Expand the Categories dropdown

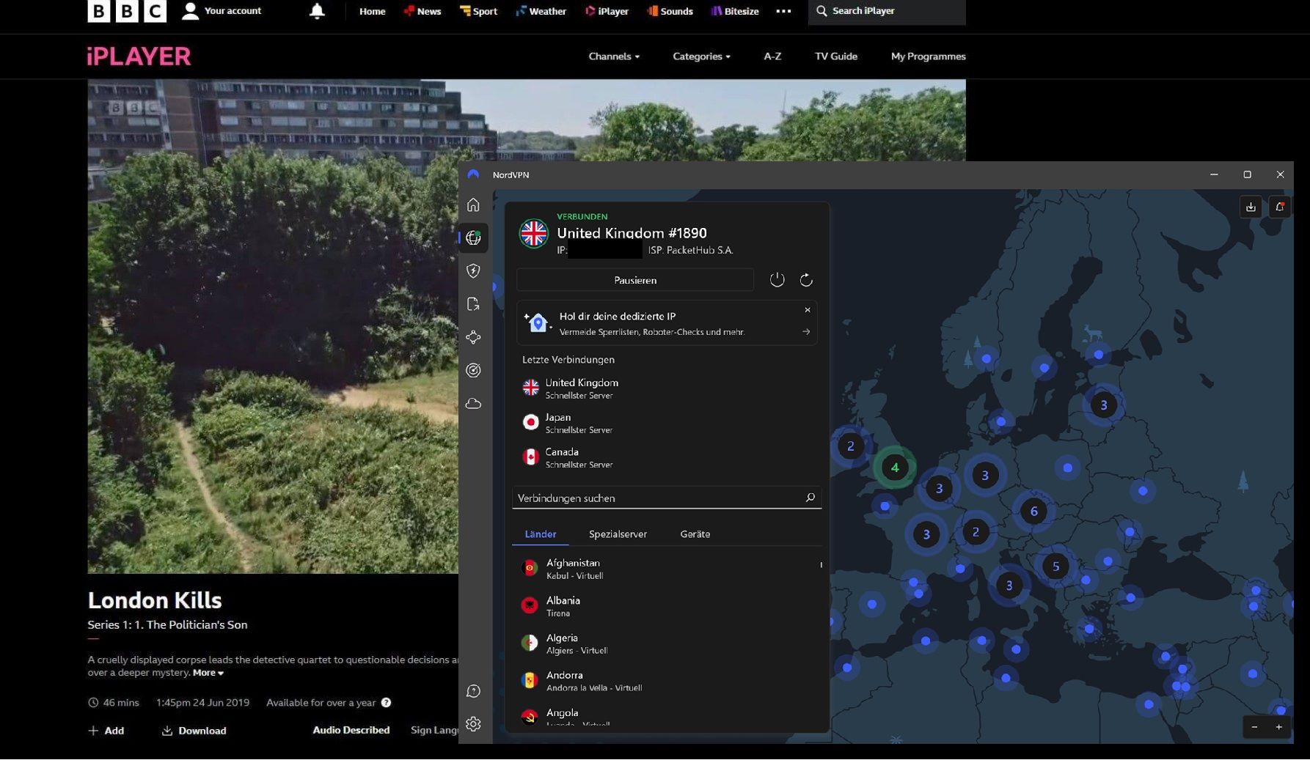[x=701, y=56]
